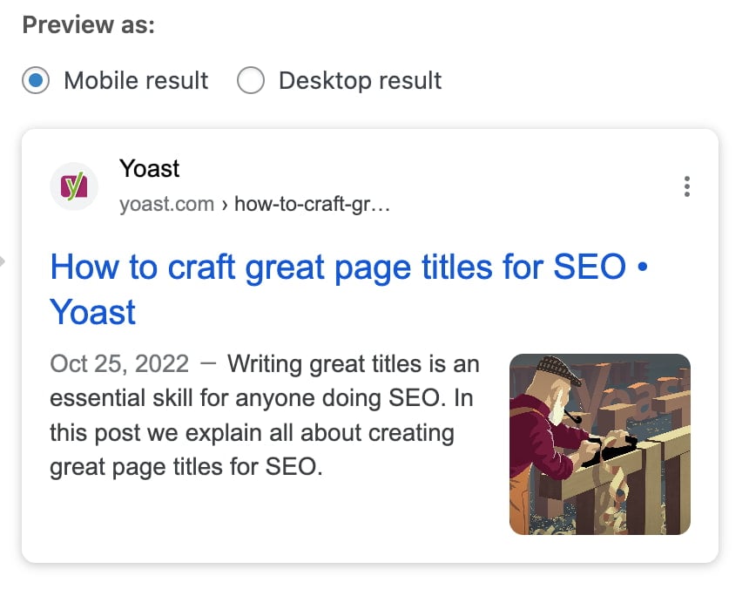Select the Desktop result radio button
749x589 pixels.
pos(250,81)
